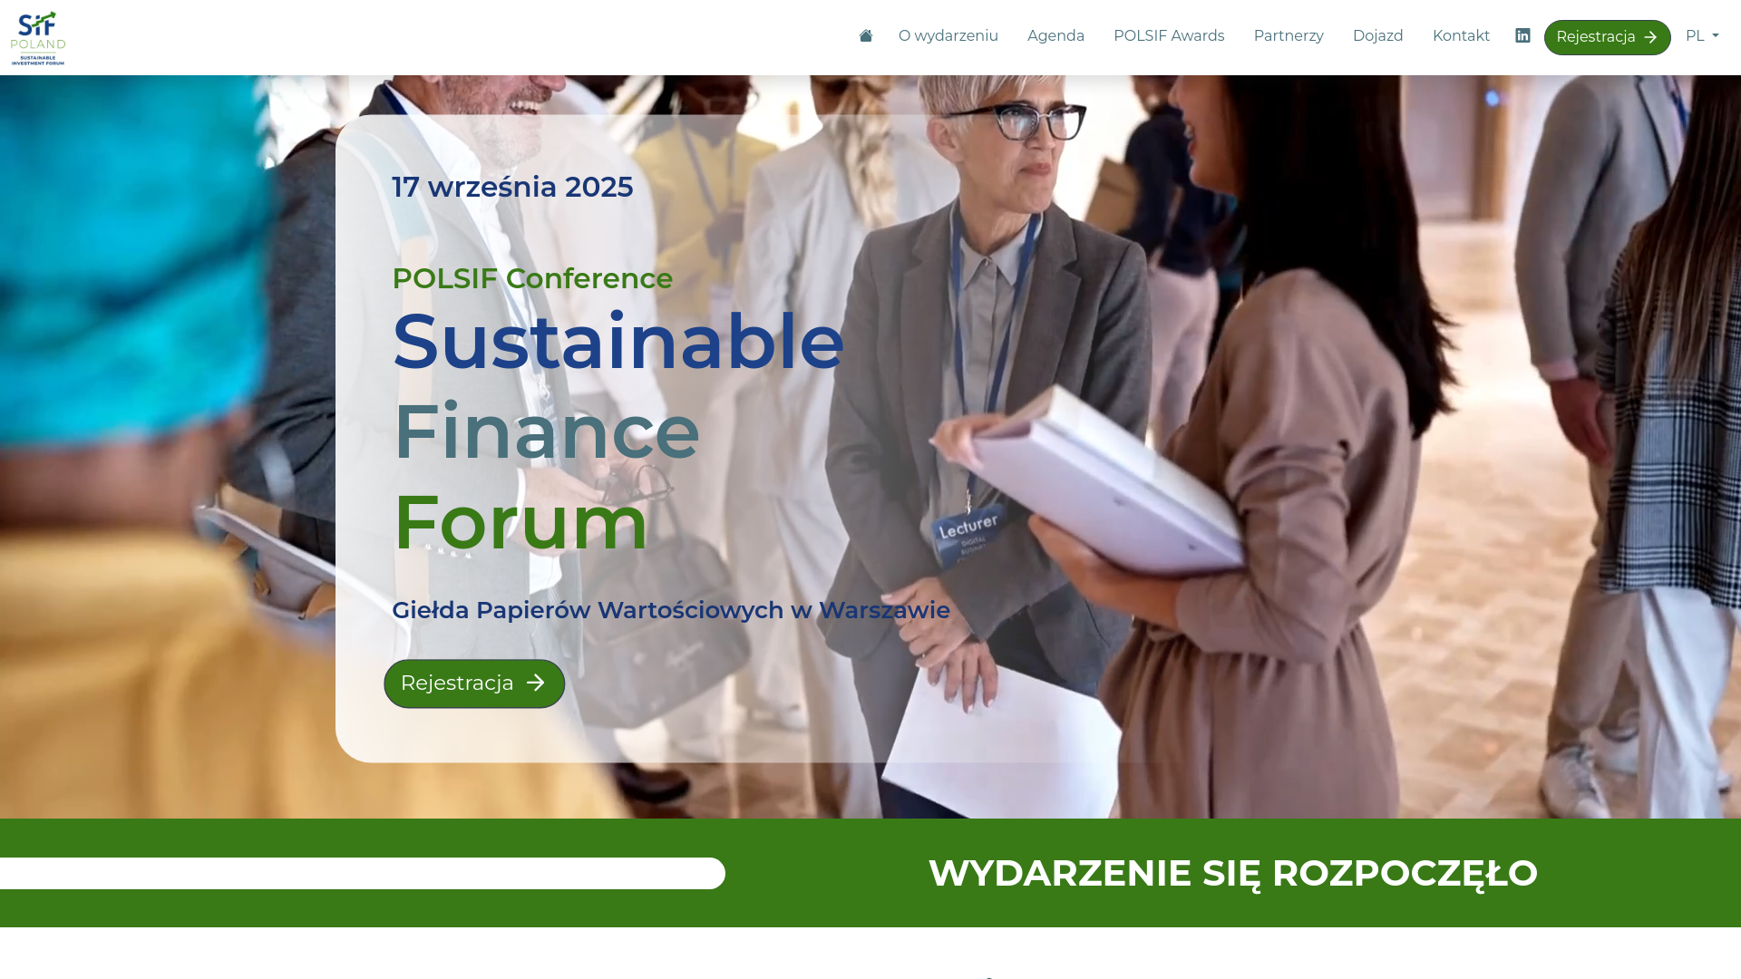Click the SIF Poland logo

pos(38,37)
